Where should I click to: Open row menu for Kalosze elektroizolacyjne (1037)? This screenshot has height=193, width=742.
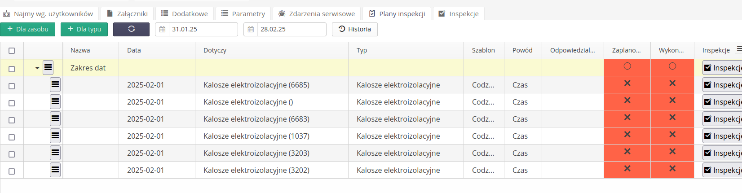pyautogui.click(x=55, y=136)
